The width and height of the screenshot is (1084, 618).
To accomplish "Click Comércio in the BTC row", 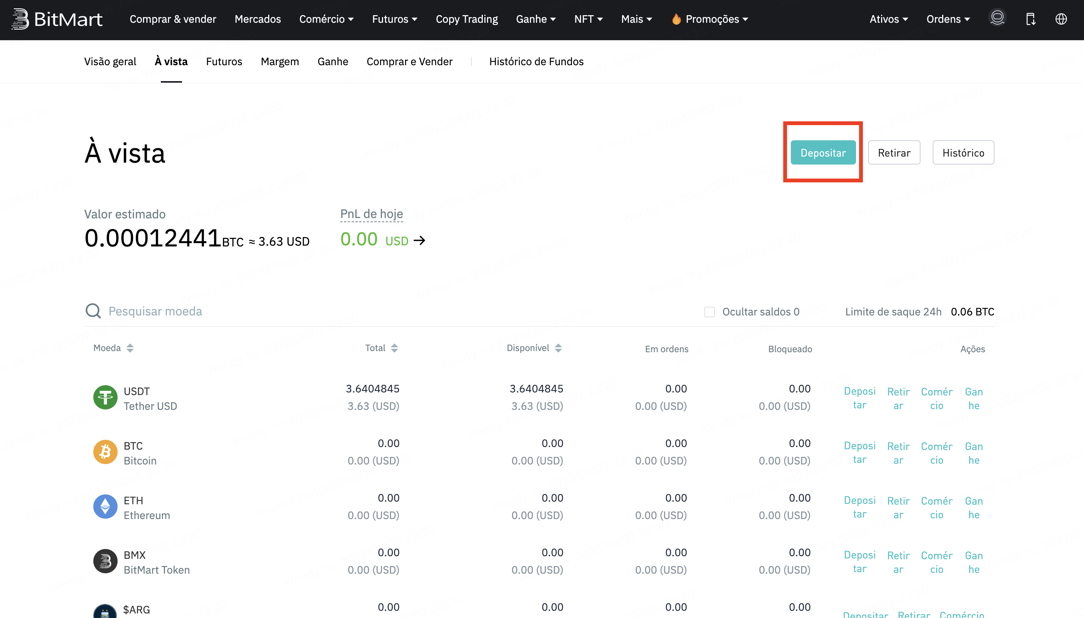I will click(937, 453).
